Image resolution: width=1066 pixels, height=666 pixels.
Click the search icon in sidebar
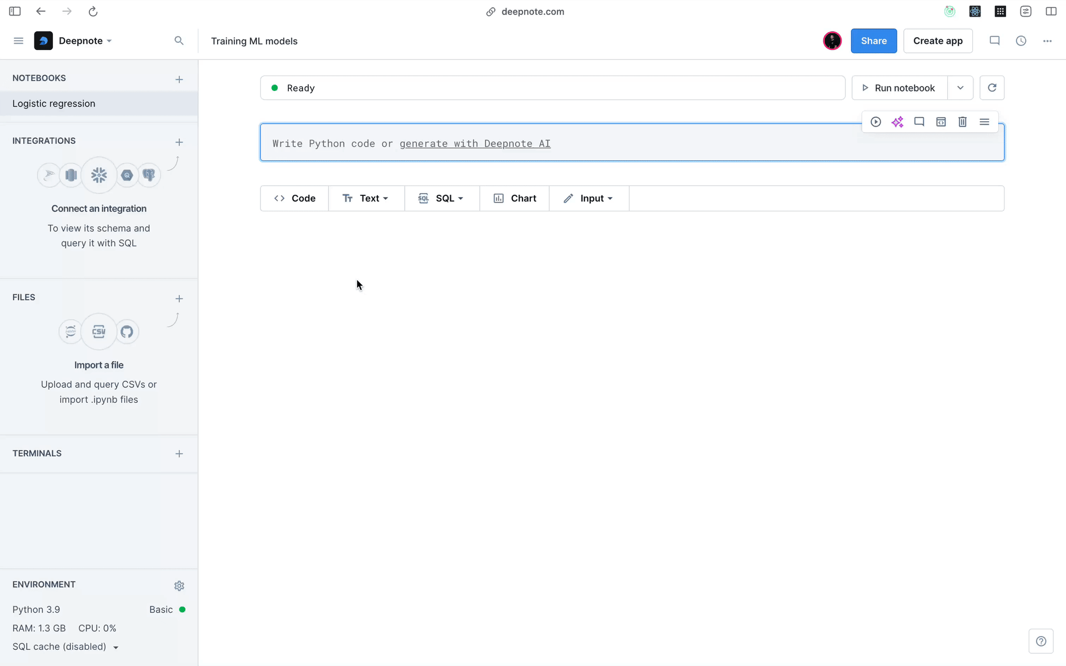(179, 40)
